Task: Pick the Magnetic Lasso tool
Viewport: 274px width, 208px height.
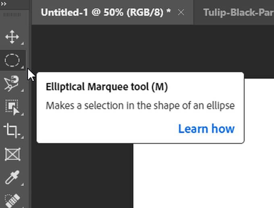Action: (x=12, y=83)
